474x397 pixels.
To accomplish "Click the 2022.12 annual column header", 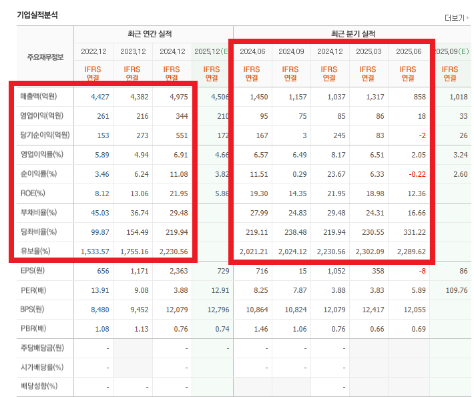I will point(93,51).
